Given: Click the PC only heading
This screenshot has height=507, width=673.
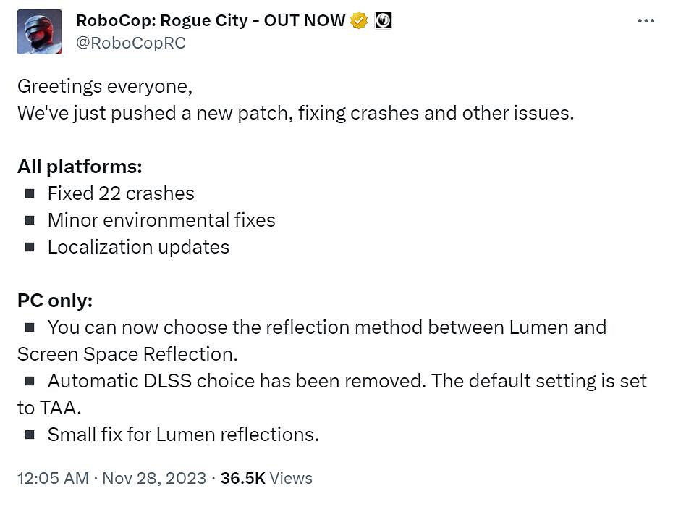Looking at the screenshot, I should (x=55, y=301).
